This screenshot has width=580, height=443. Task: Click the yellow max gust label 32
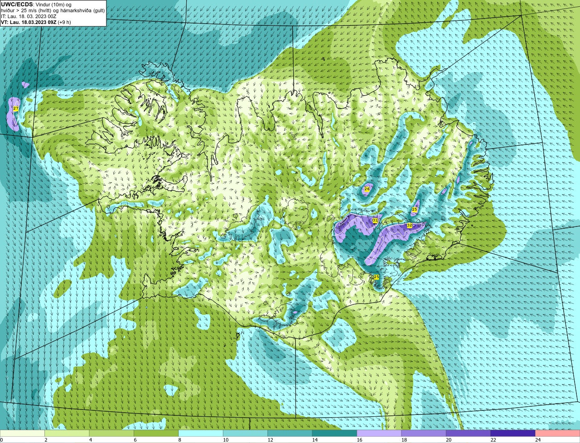410,225
